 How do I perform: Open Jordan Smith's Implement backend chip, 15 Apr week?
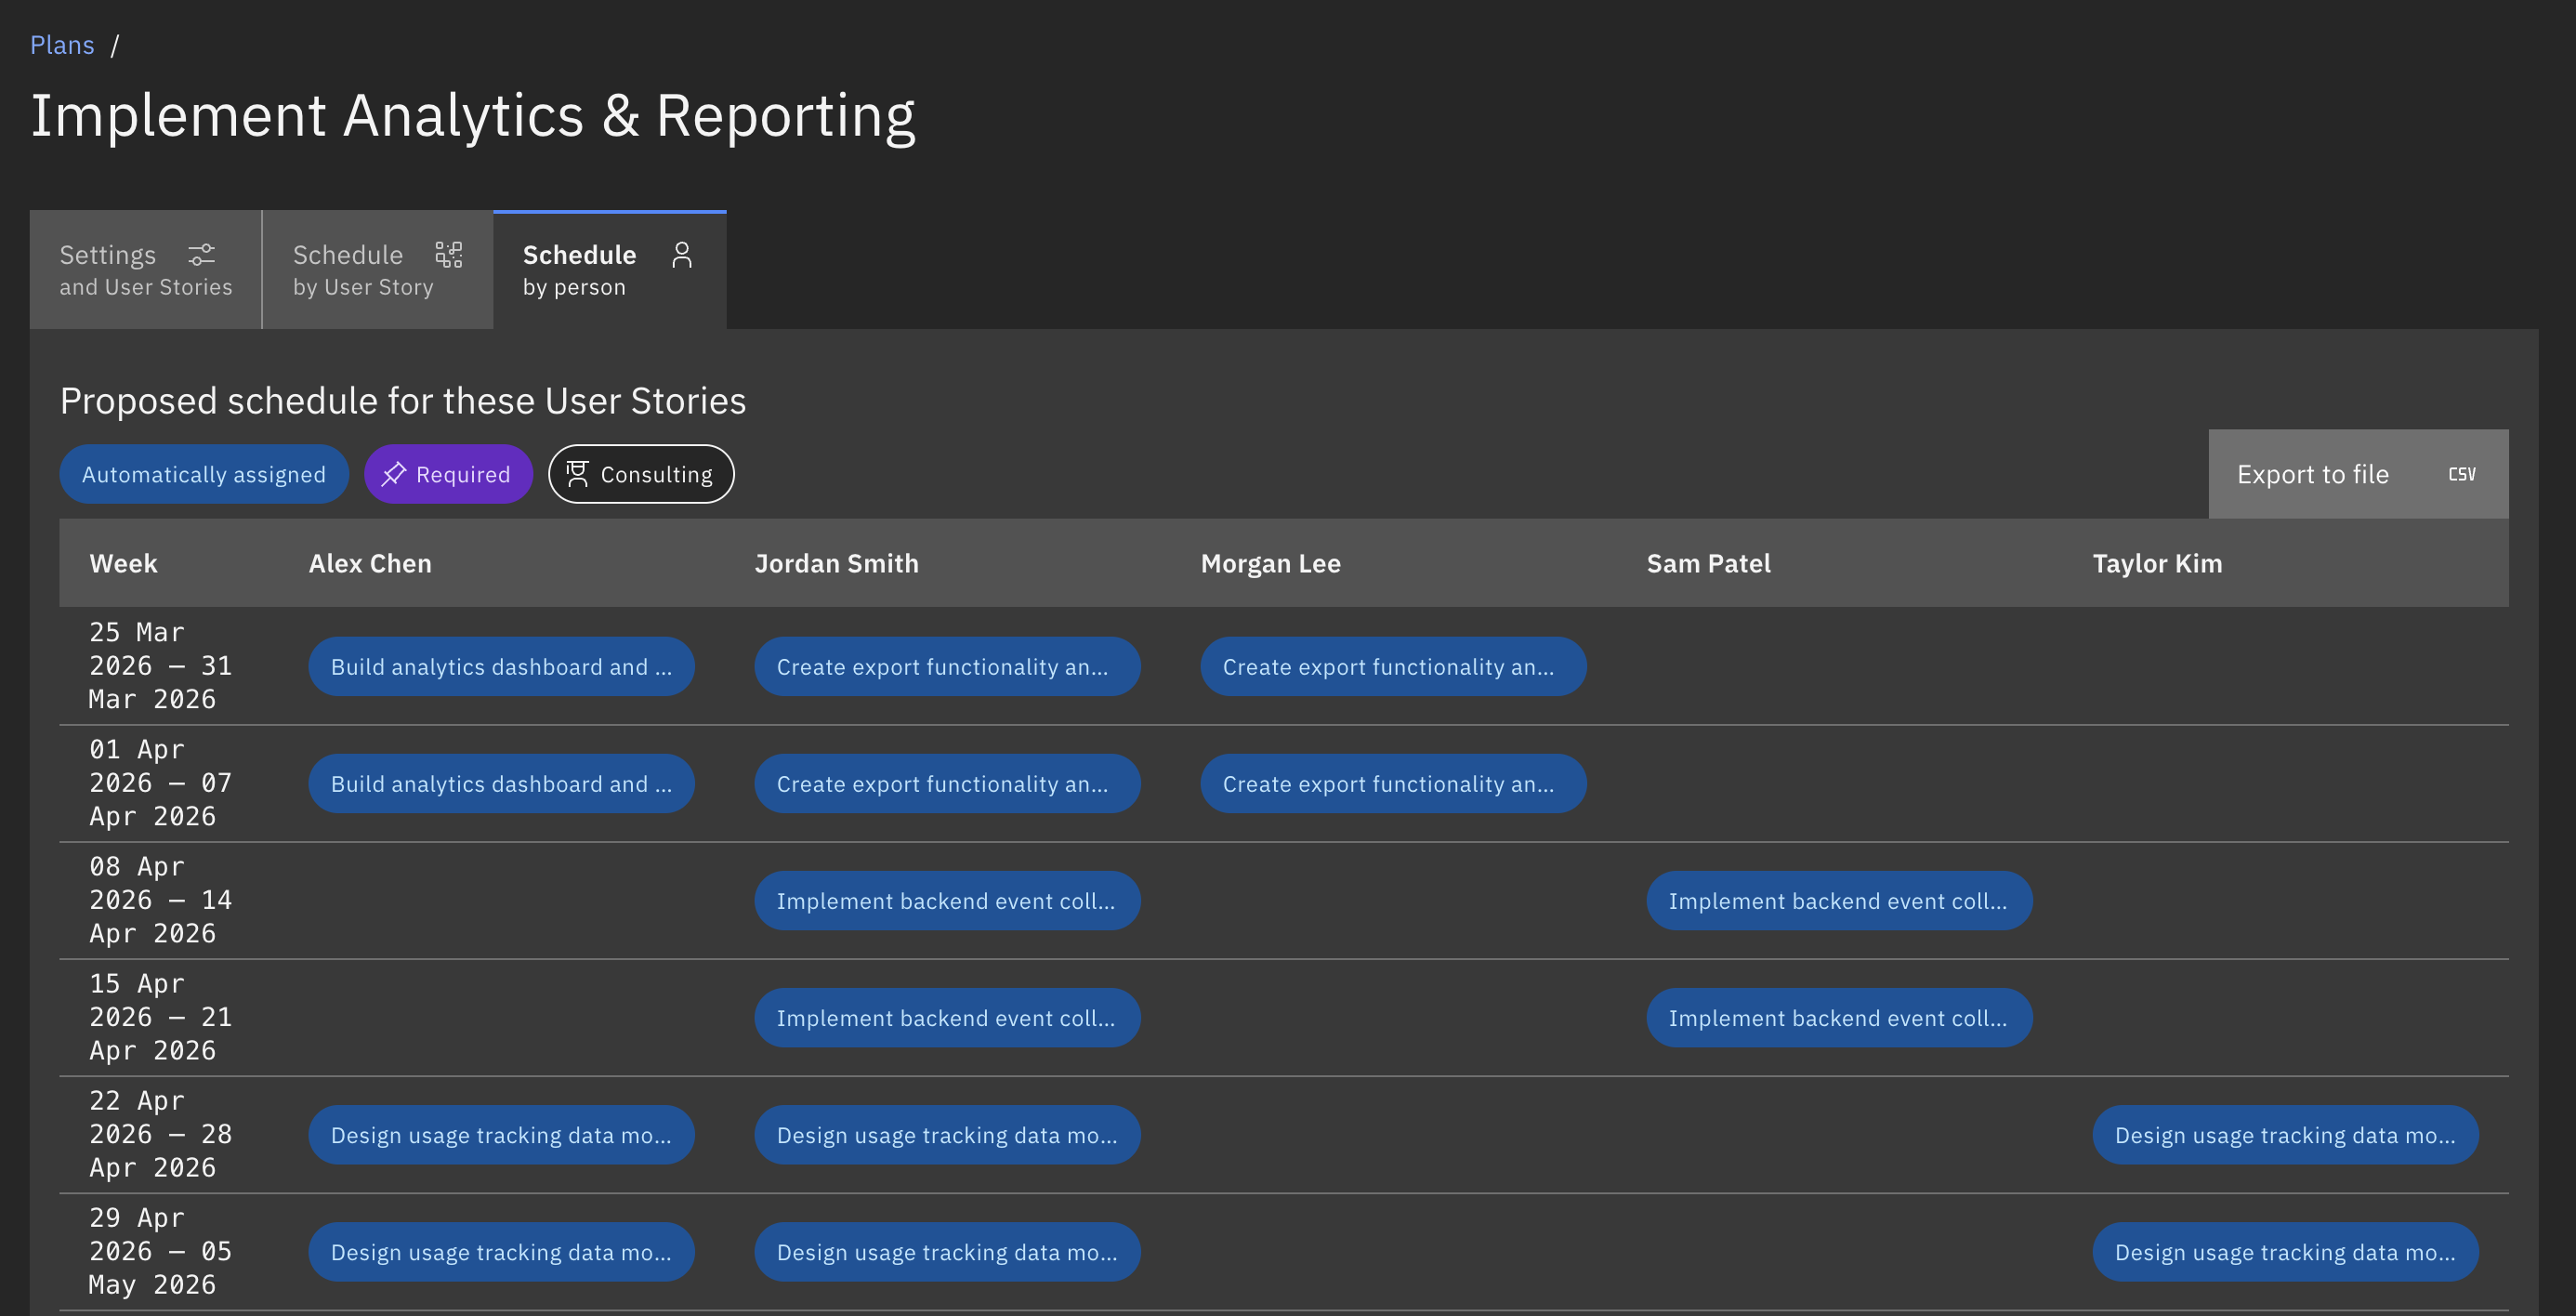click(x=948, y=1018)
